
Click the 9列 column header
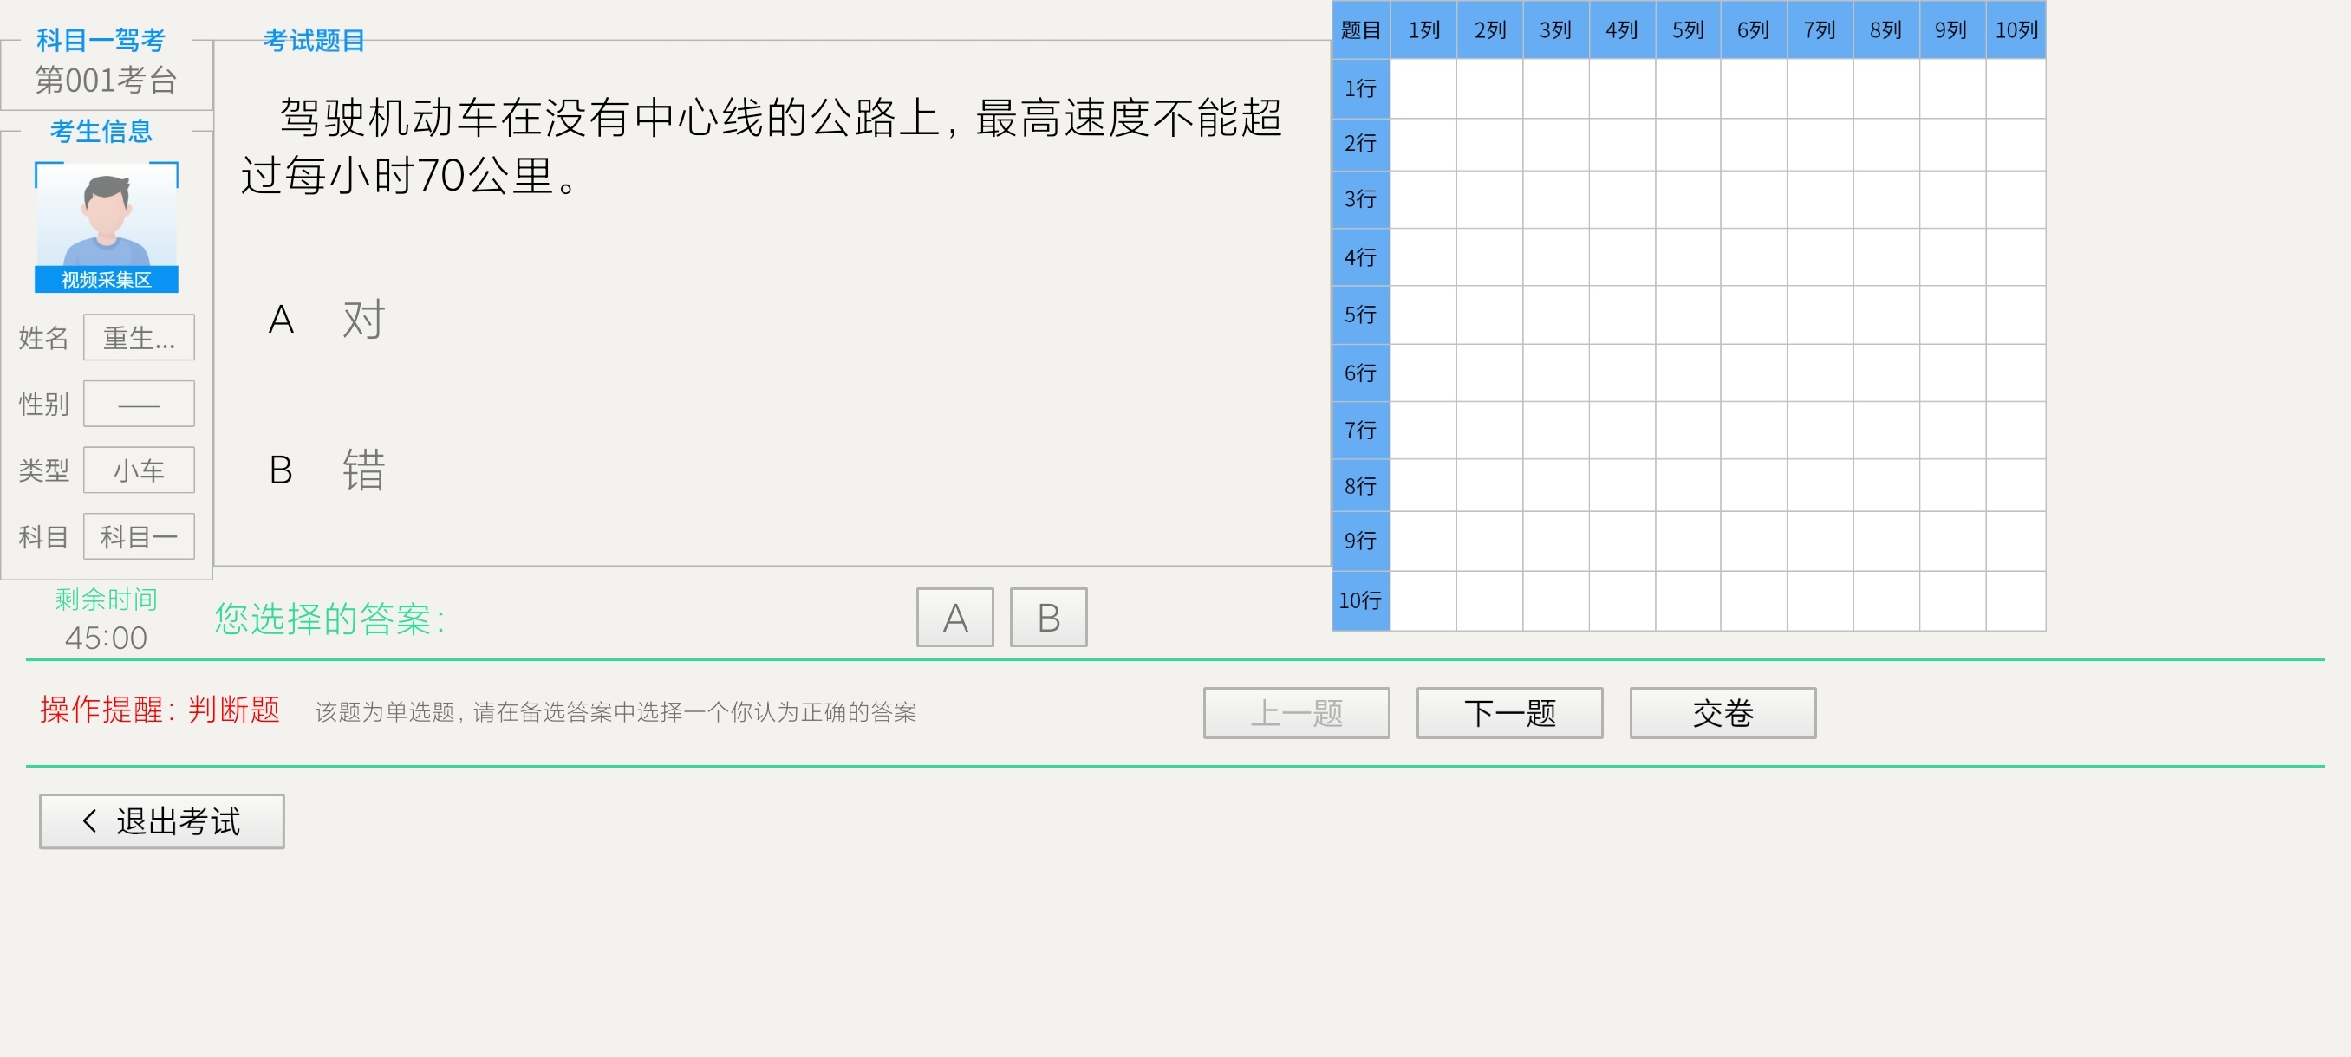[1952, 30]
